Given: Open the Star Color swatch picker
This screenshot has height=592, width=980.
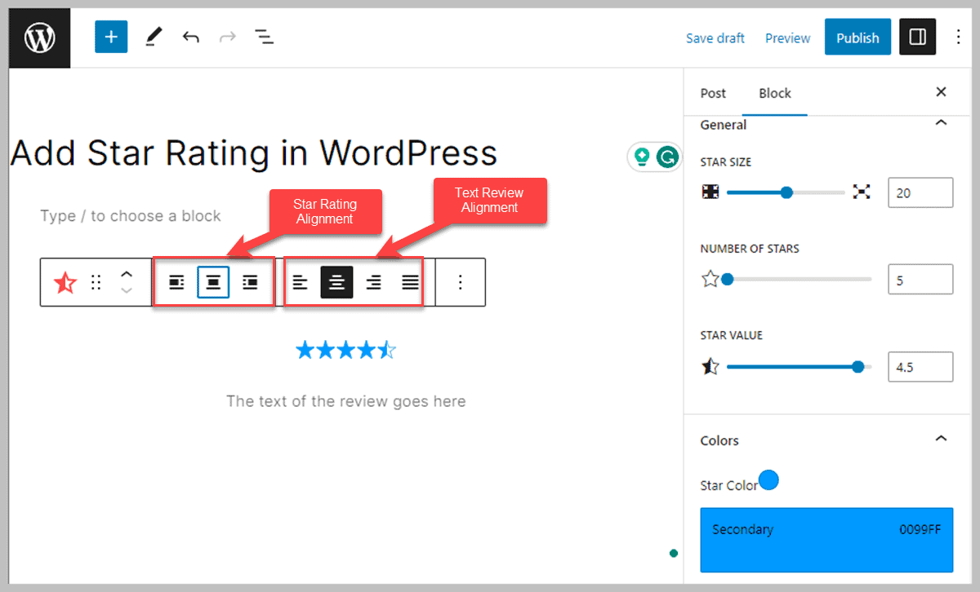Looking at the screenshot, I should point(768,480).
